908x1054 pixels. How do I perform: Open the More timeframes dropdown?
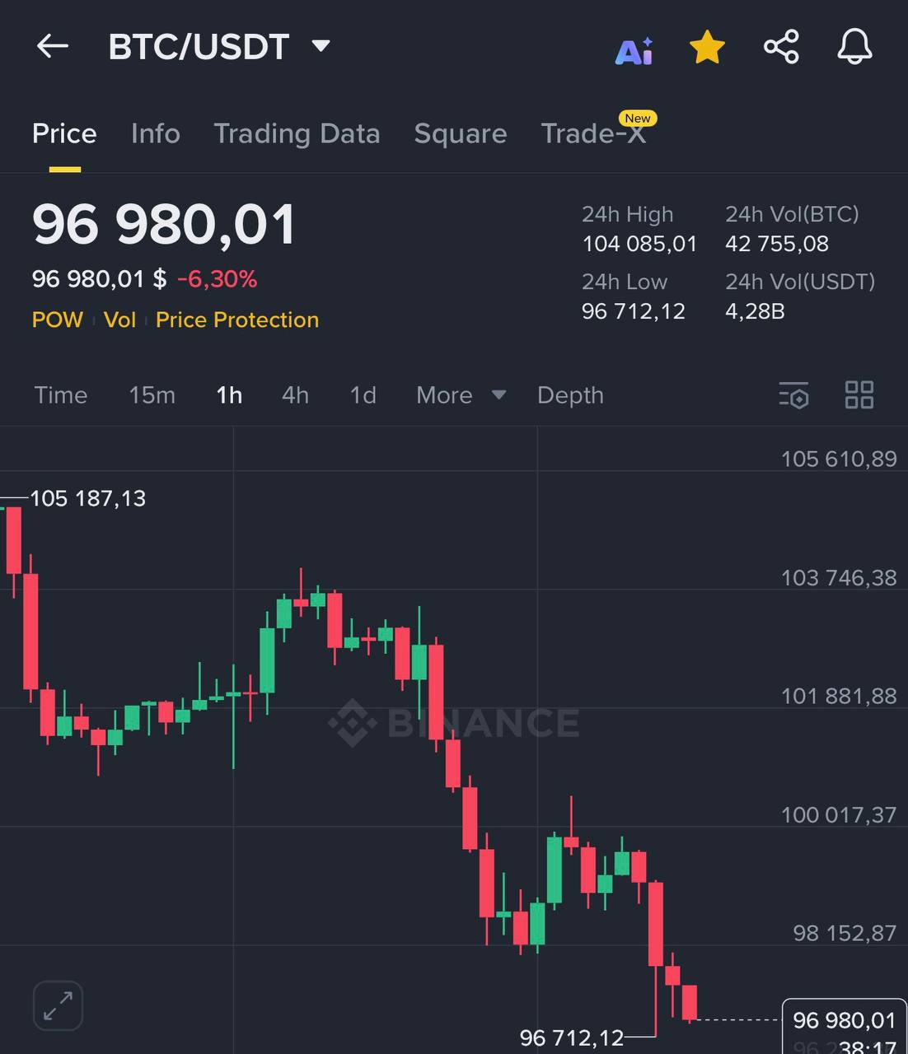461,395
